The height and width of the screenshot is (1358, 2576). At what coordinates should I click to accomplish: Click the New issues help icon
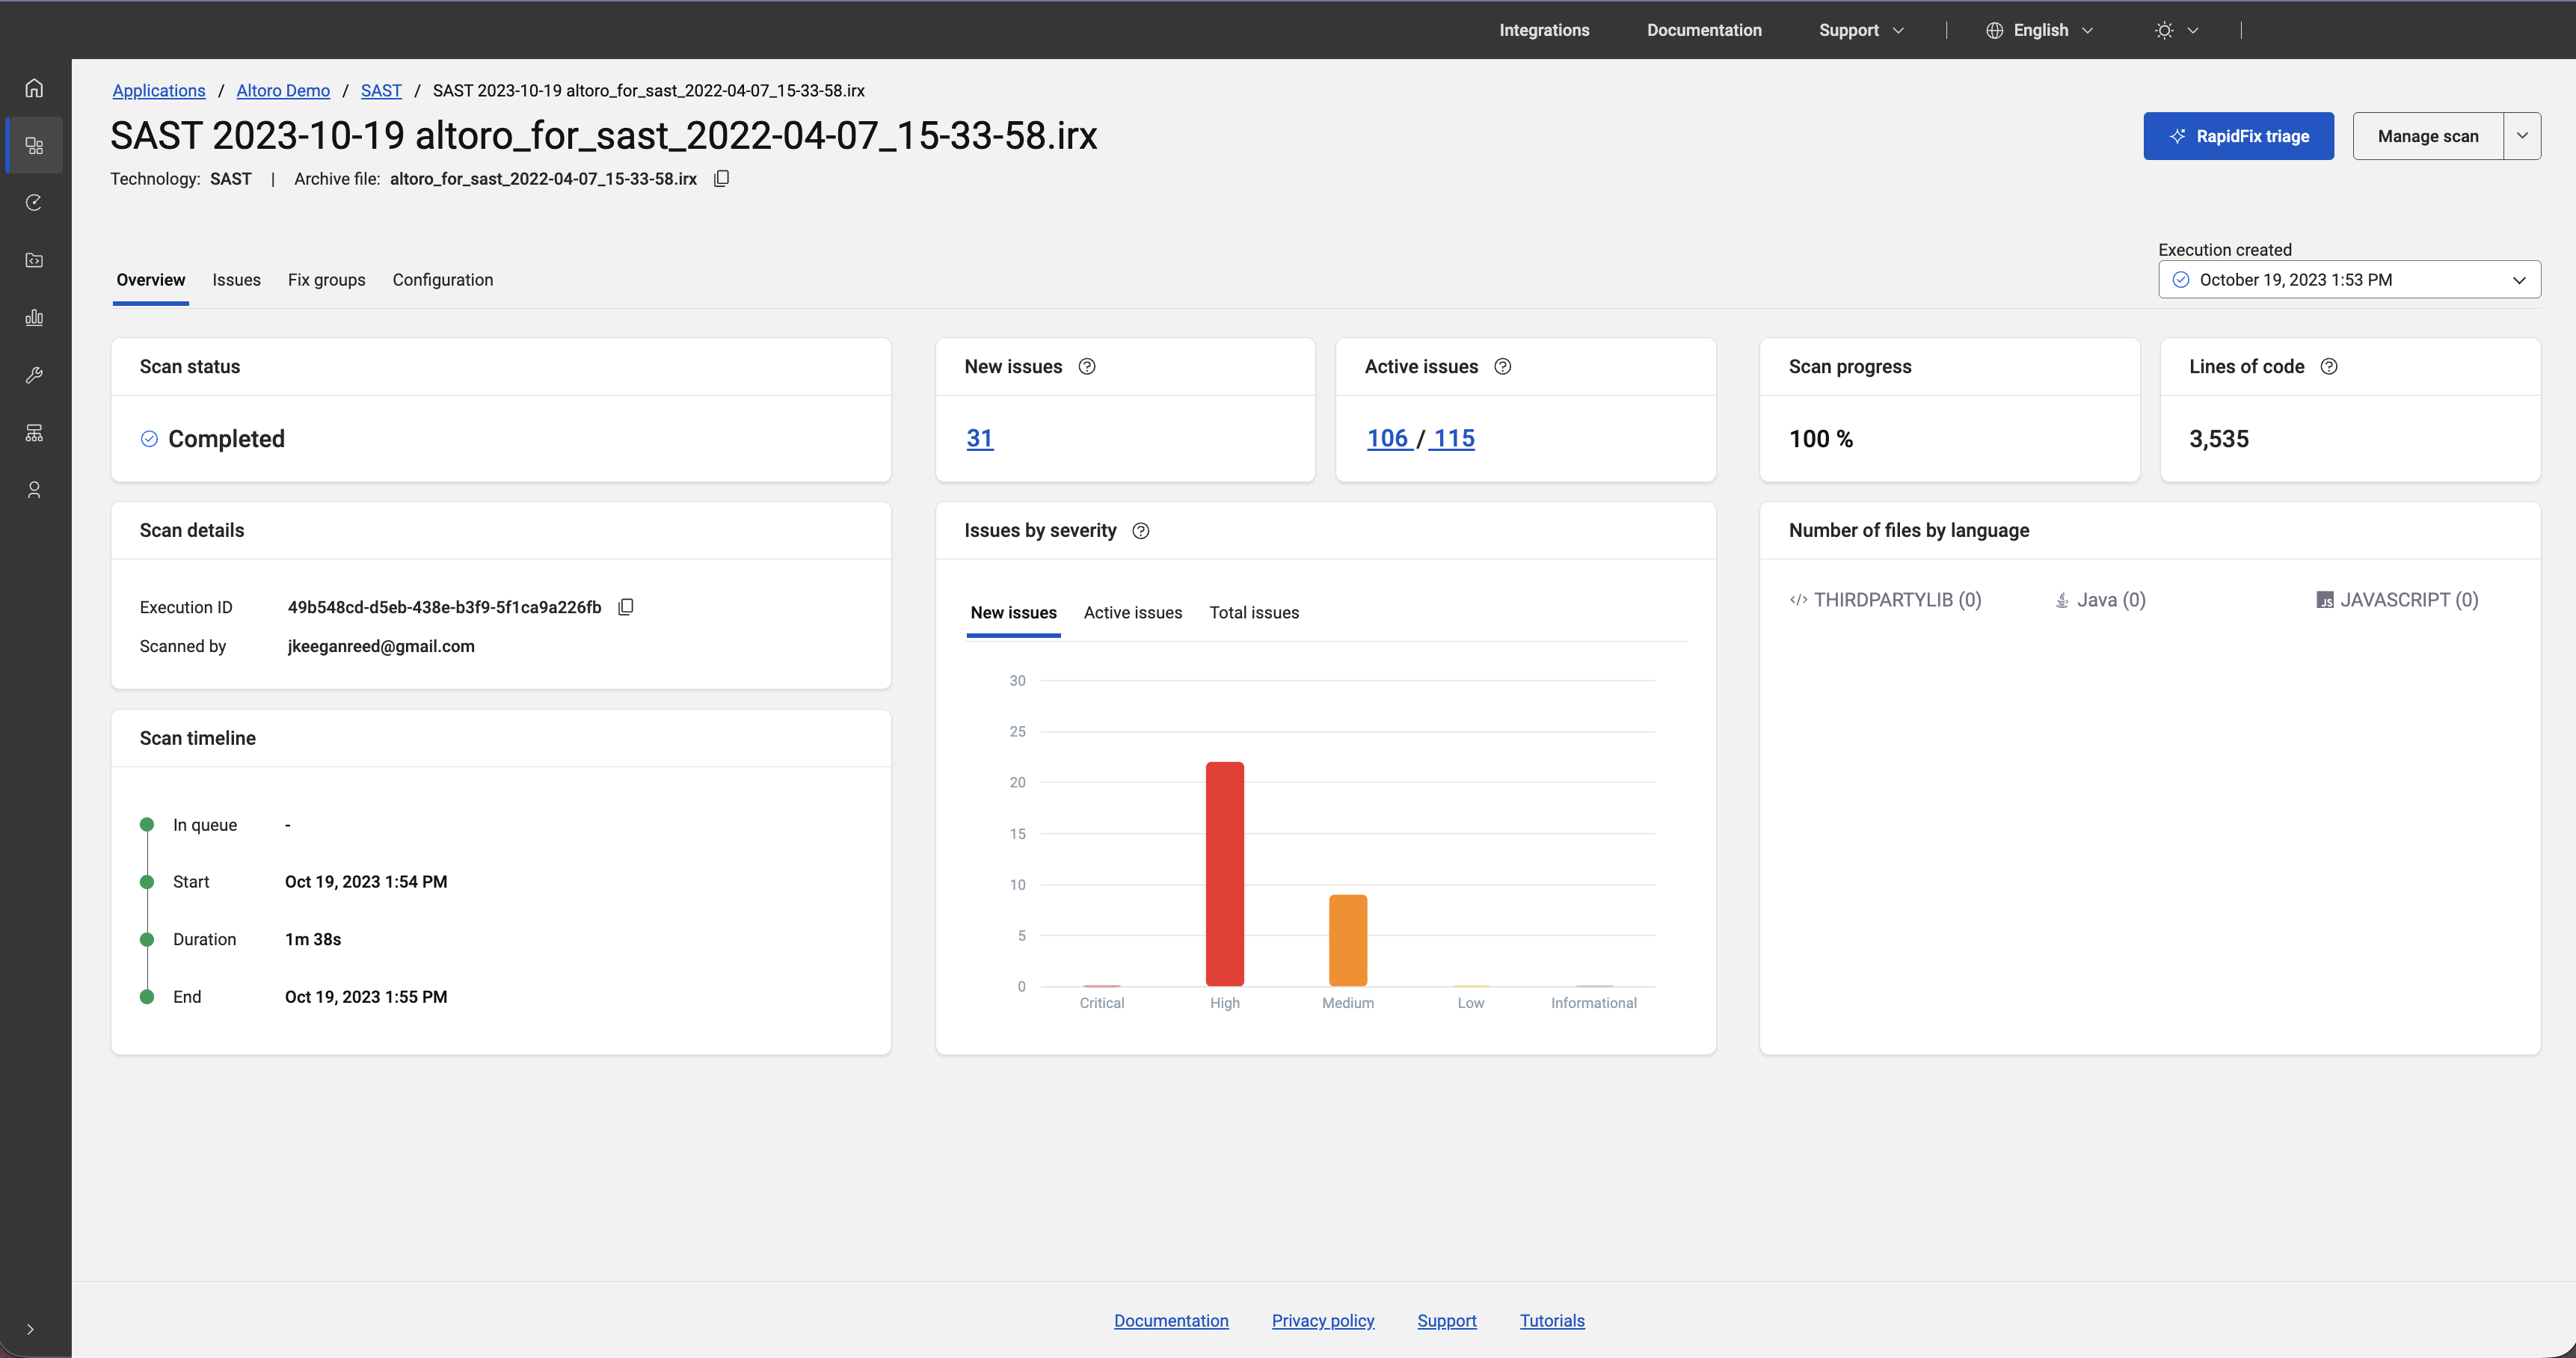click(1087, 367)
